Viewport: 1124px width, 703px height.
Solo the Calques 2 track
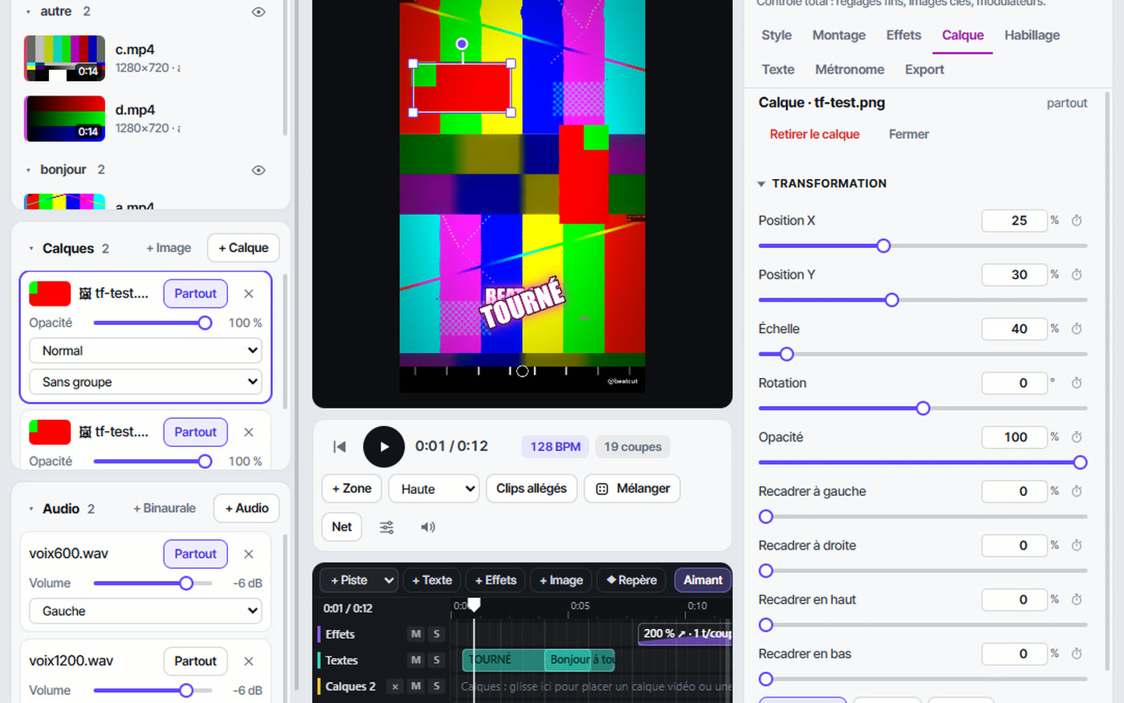[437, 686]
